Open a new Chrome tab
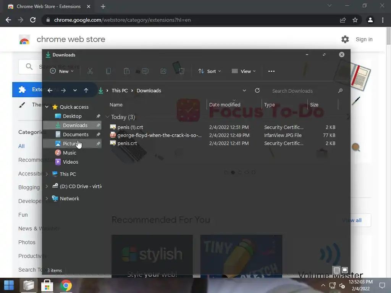Image resolution: width=391 pixels, height=293 pixels. [x=103, y=6]
